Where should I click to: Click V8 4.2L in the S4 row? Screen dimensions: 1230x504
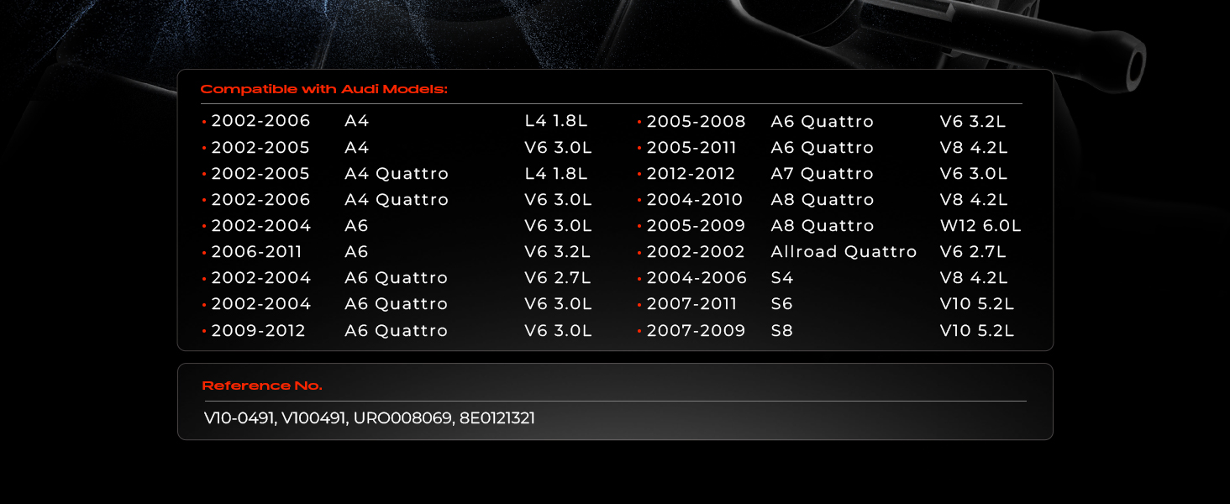pyautogui.click(x=974, y=278)
